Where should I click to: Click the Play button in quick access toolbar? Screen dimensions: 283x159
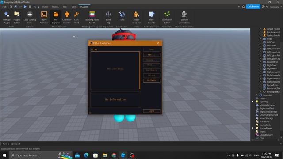25,7
